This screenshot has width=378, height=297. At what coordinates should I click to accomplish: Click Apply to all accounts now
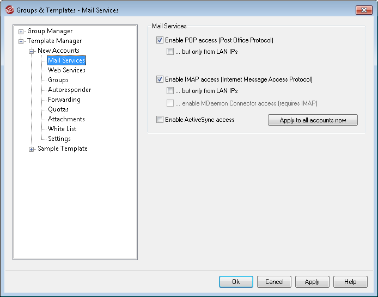click(313, 120)
